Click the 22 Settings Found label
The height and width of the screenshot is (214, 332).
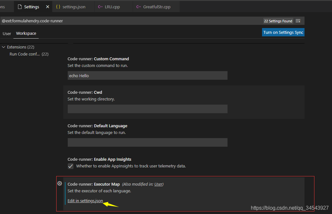278,21
